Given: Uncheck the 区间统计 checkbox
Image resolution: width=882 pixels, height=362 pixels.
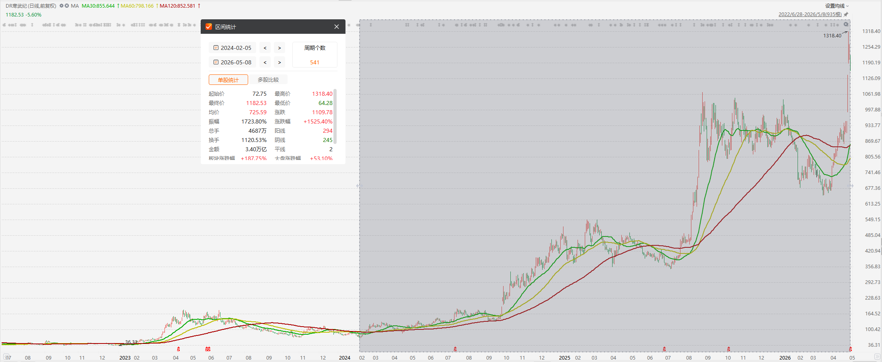Looking at the screenshot, I should 209,27.
